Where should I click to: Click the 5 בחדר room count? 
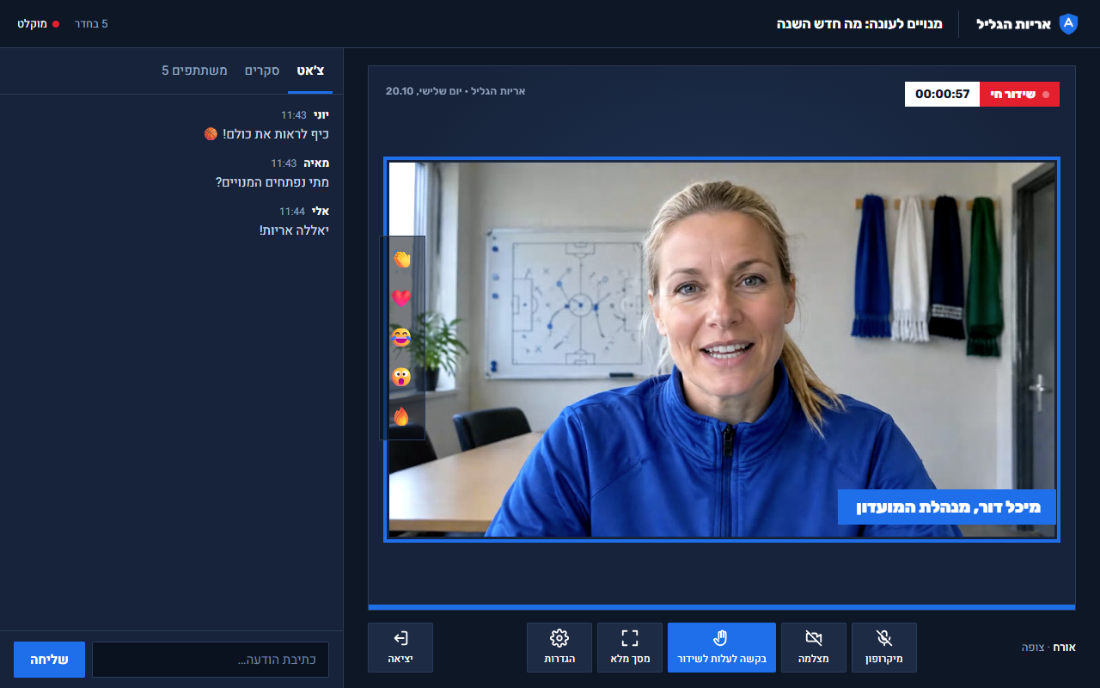click(92, 24)
